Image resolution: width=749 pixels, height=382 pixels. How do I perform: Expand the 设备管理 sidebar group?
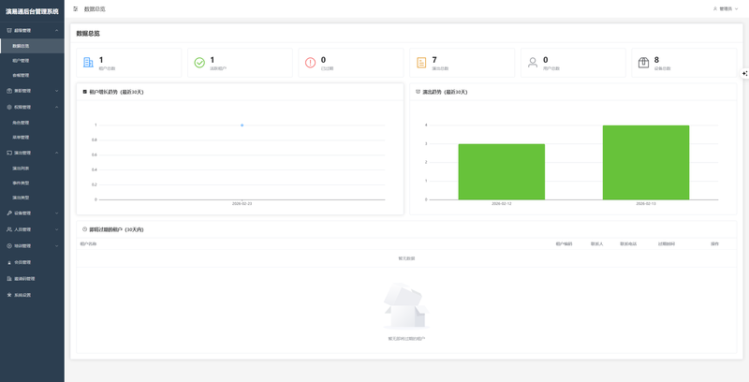tap(32, 213)
